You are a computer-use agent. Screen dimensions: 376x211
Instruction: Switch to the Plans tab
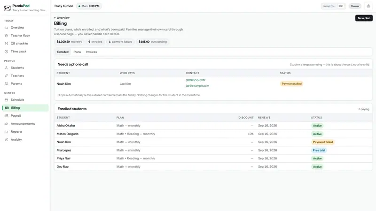[x=77, y=52]
